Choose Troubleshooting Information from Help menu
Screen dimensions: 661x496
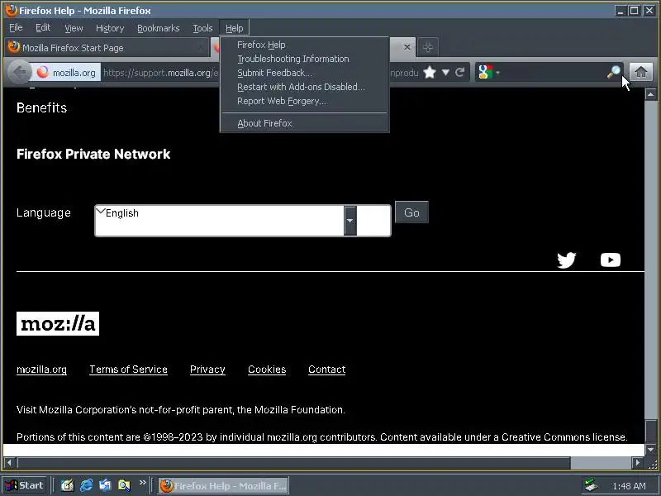(x=304, y=59)
